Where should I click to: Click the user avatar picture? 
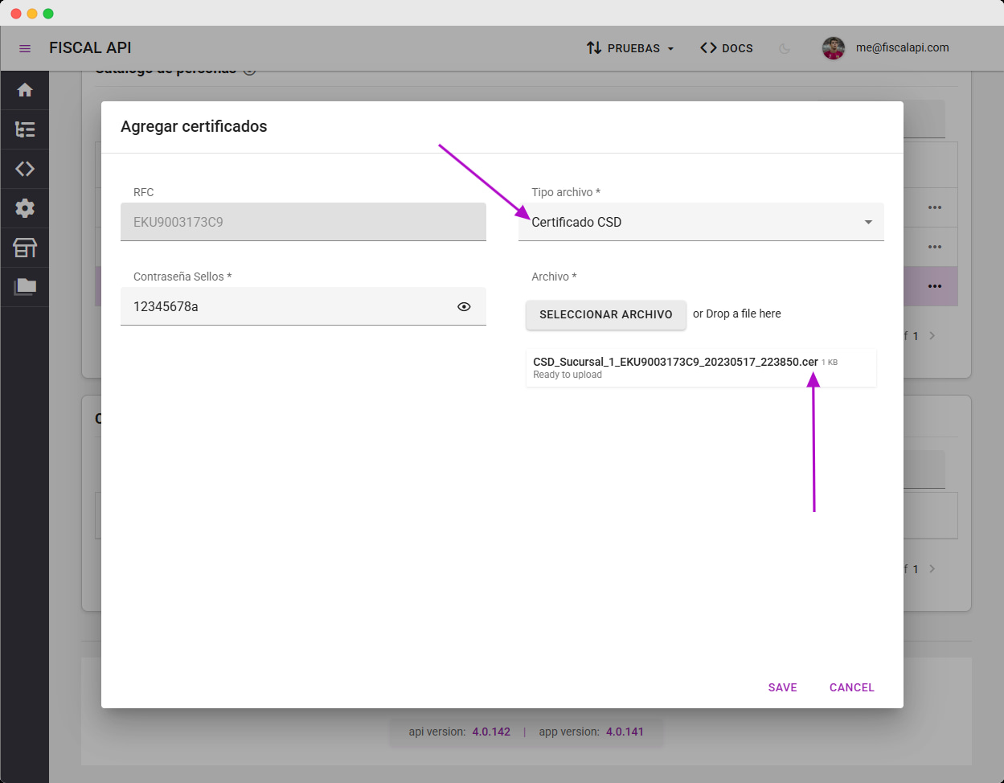pos(834,48)
